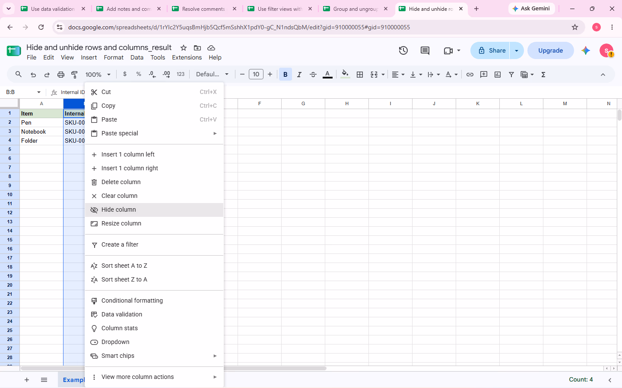Click the Upgrade button

click(x=550, y=50)
